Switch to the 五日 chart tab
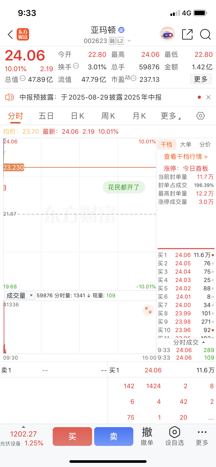216x467 pixels. pos(46,116)
